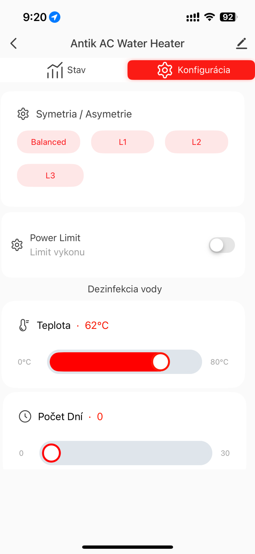Screen dimensions: 255x554
Task: Tap the Wi-Fi status icon
Action: tap(209, 17)
